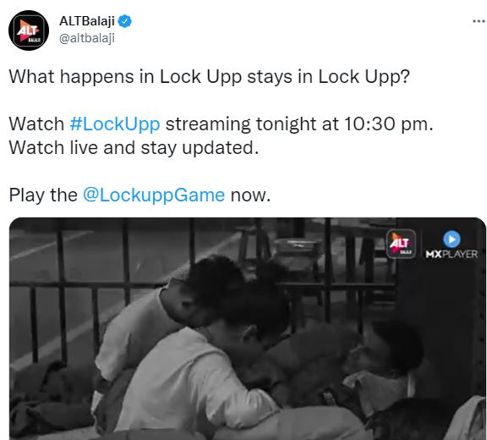
Task: Click the 'Watch live and stay updated' text
Action: pos(134,147)
